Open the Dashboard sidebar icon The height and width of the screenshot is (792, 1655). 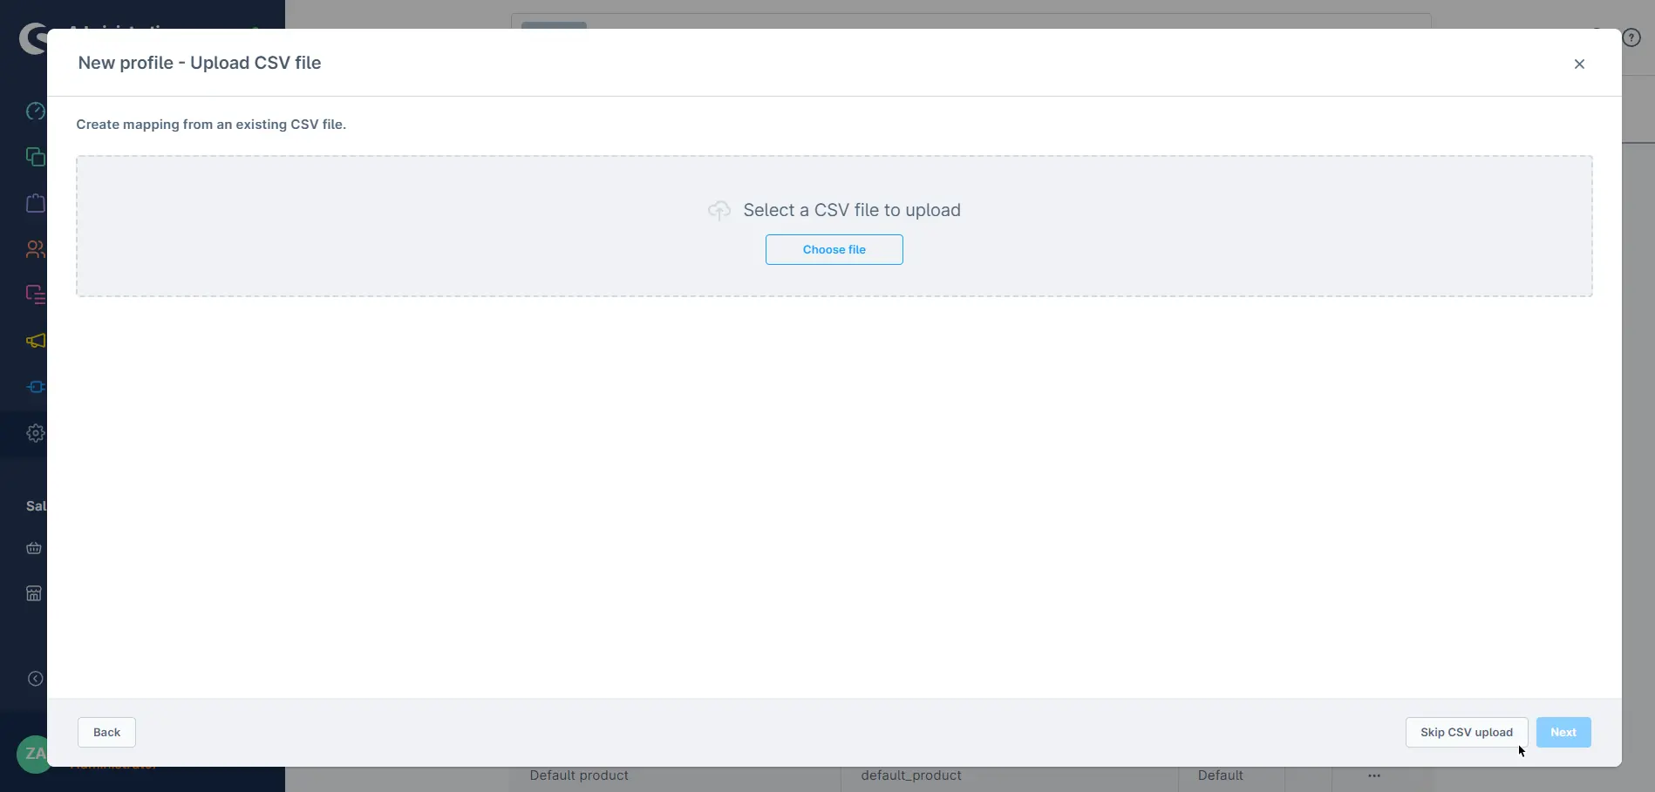click(35, 111)
